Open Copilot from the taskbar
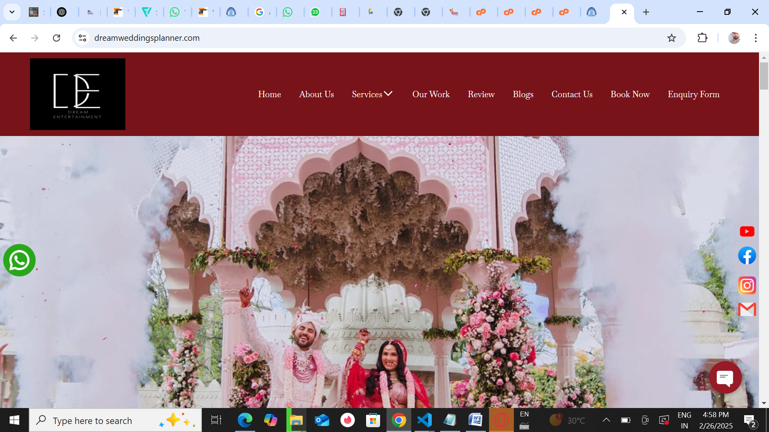 (271, 420)
